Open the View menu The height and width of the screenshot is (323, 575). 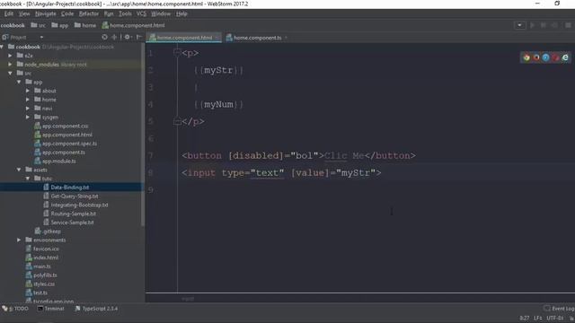tap(24, 13)
